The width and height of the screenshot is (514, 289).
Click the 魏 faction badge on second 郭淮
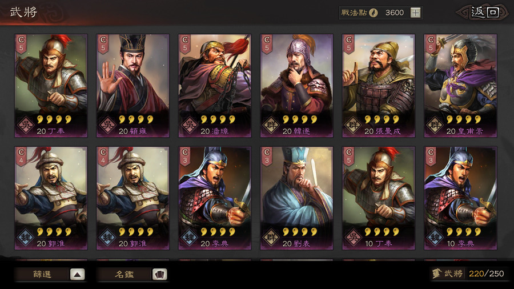[107, 237]
